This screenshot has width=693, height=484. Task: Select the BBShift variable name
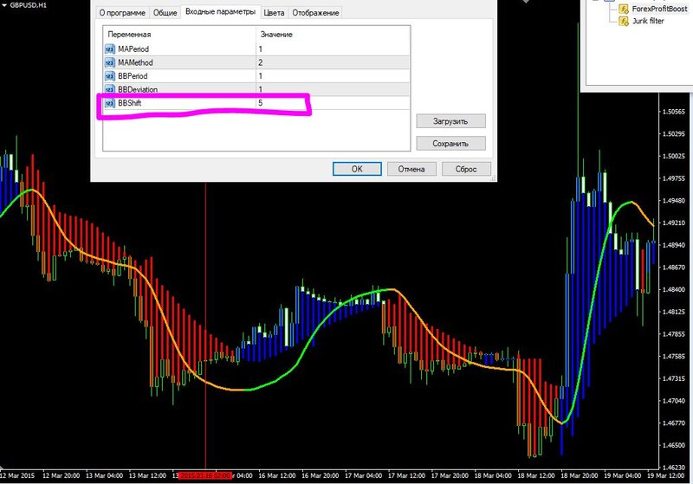[x=129, y=103]
